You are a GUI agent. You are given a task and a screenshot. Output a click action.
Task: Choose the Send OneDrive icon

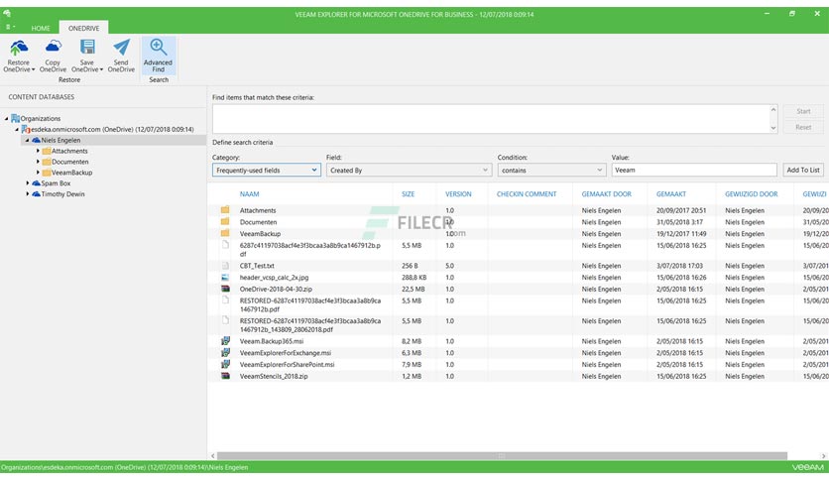pos(121,56)
